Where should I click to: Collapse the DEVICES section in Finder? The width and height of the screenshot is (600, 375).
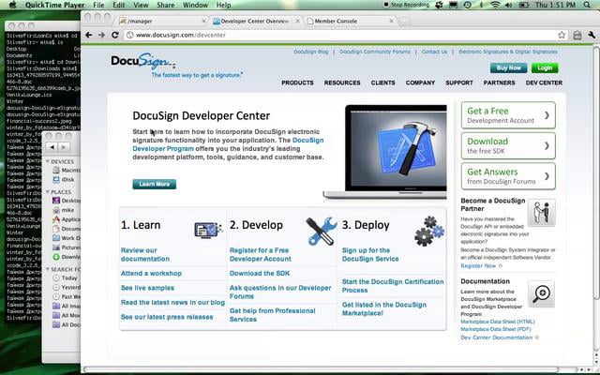point(48,161)
